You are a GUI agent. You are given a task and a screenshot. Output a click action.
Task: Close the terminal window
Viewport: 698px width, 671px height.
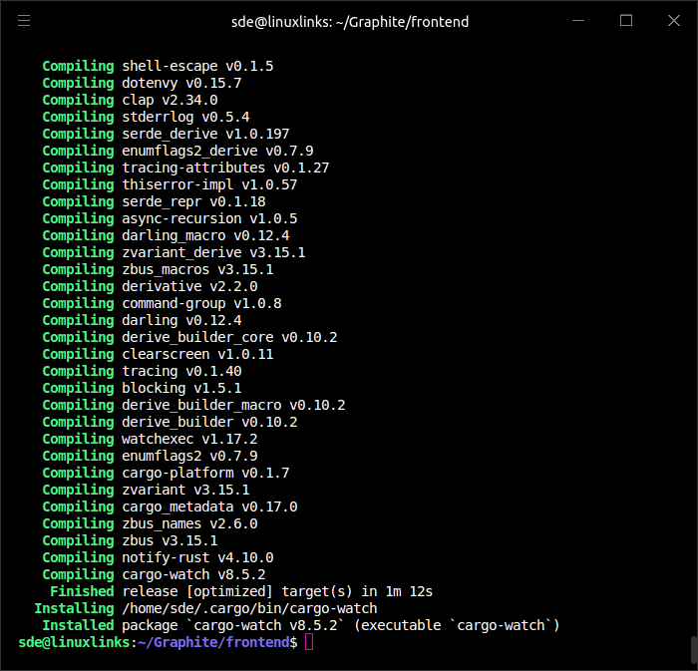point(674,21)
